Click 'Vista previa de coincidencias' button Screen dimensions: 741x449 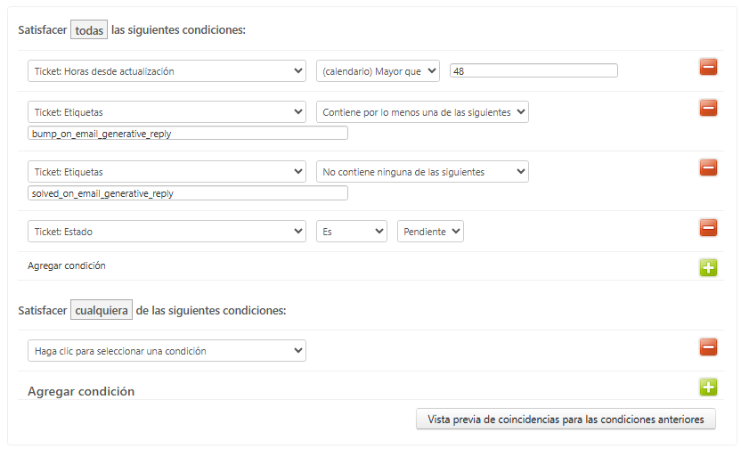coord(566,419)
